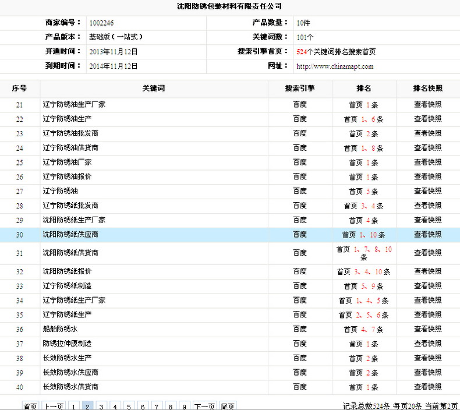Click the 2013年11月12日 opening date
Viewport: 460px width, 410px height.
click(113, 52)
